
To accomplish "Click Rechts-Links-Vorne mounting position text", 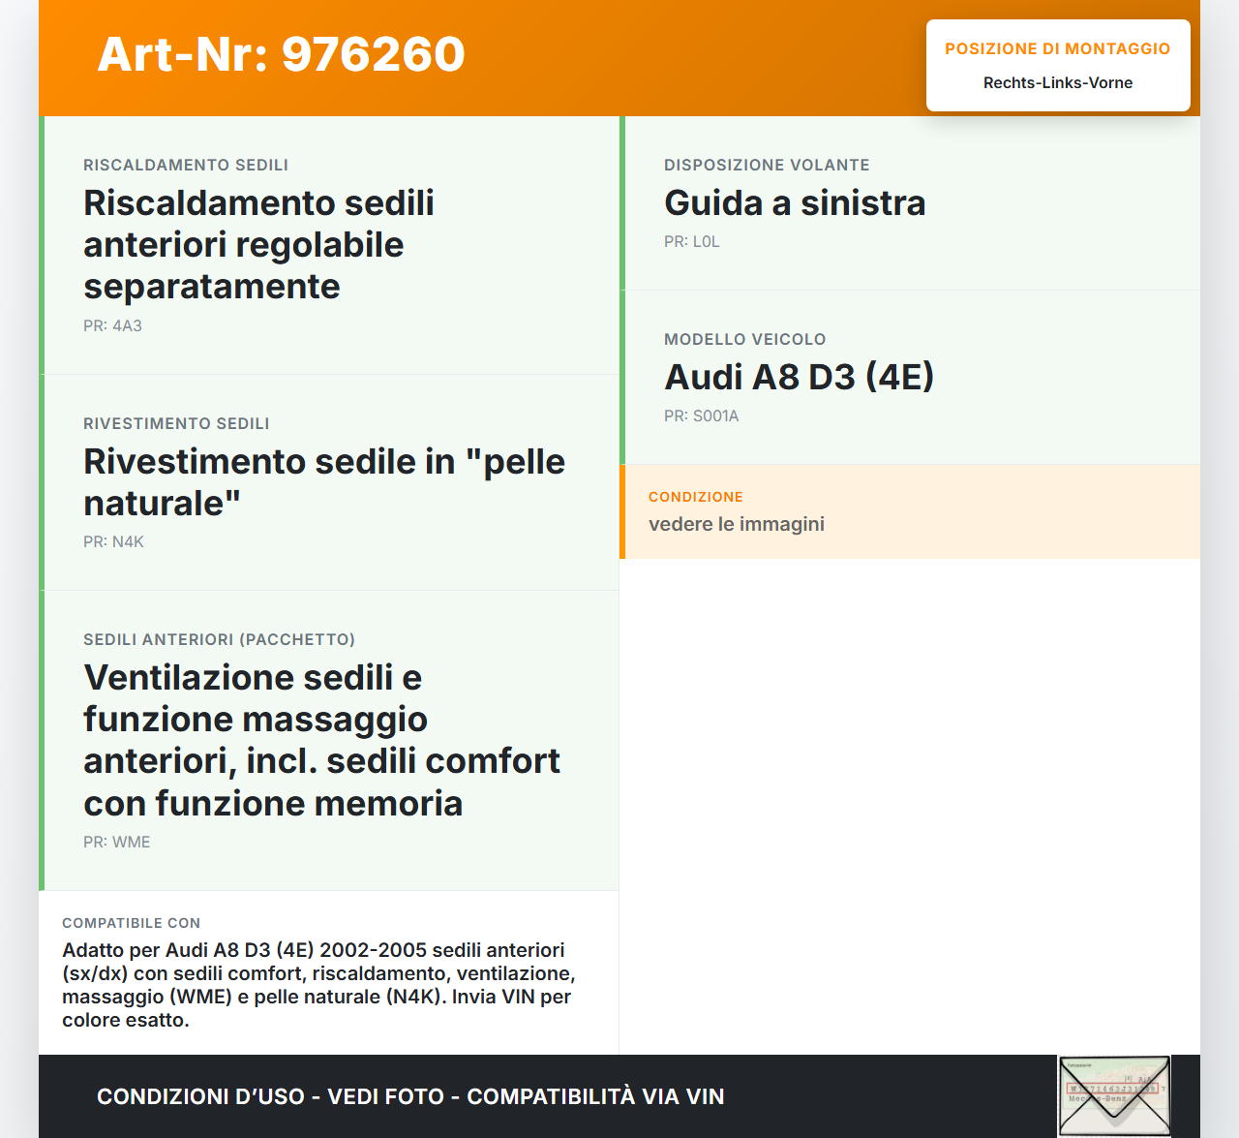I will tap(1057, 82).
